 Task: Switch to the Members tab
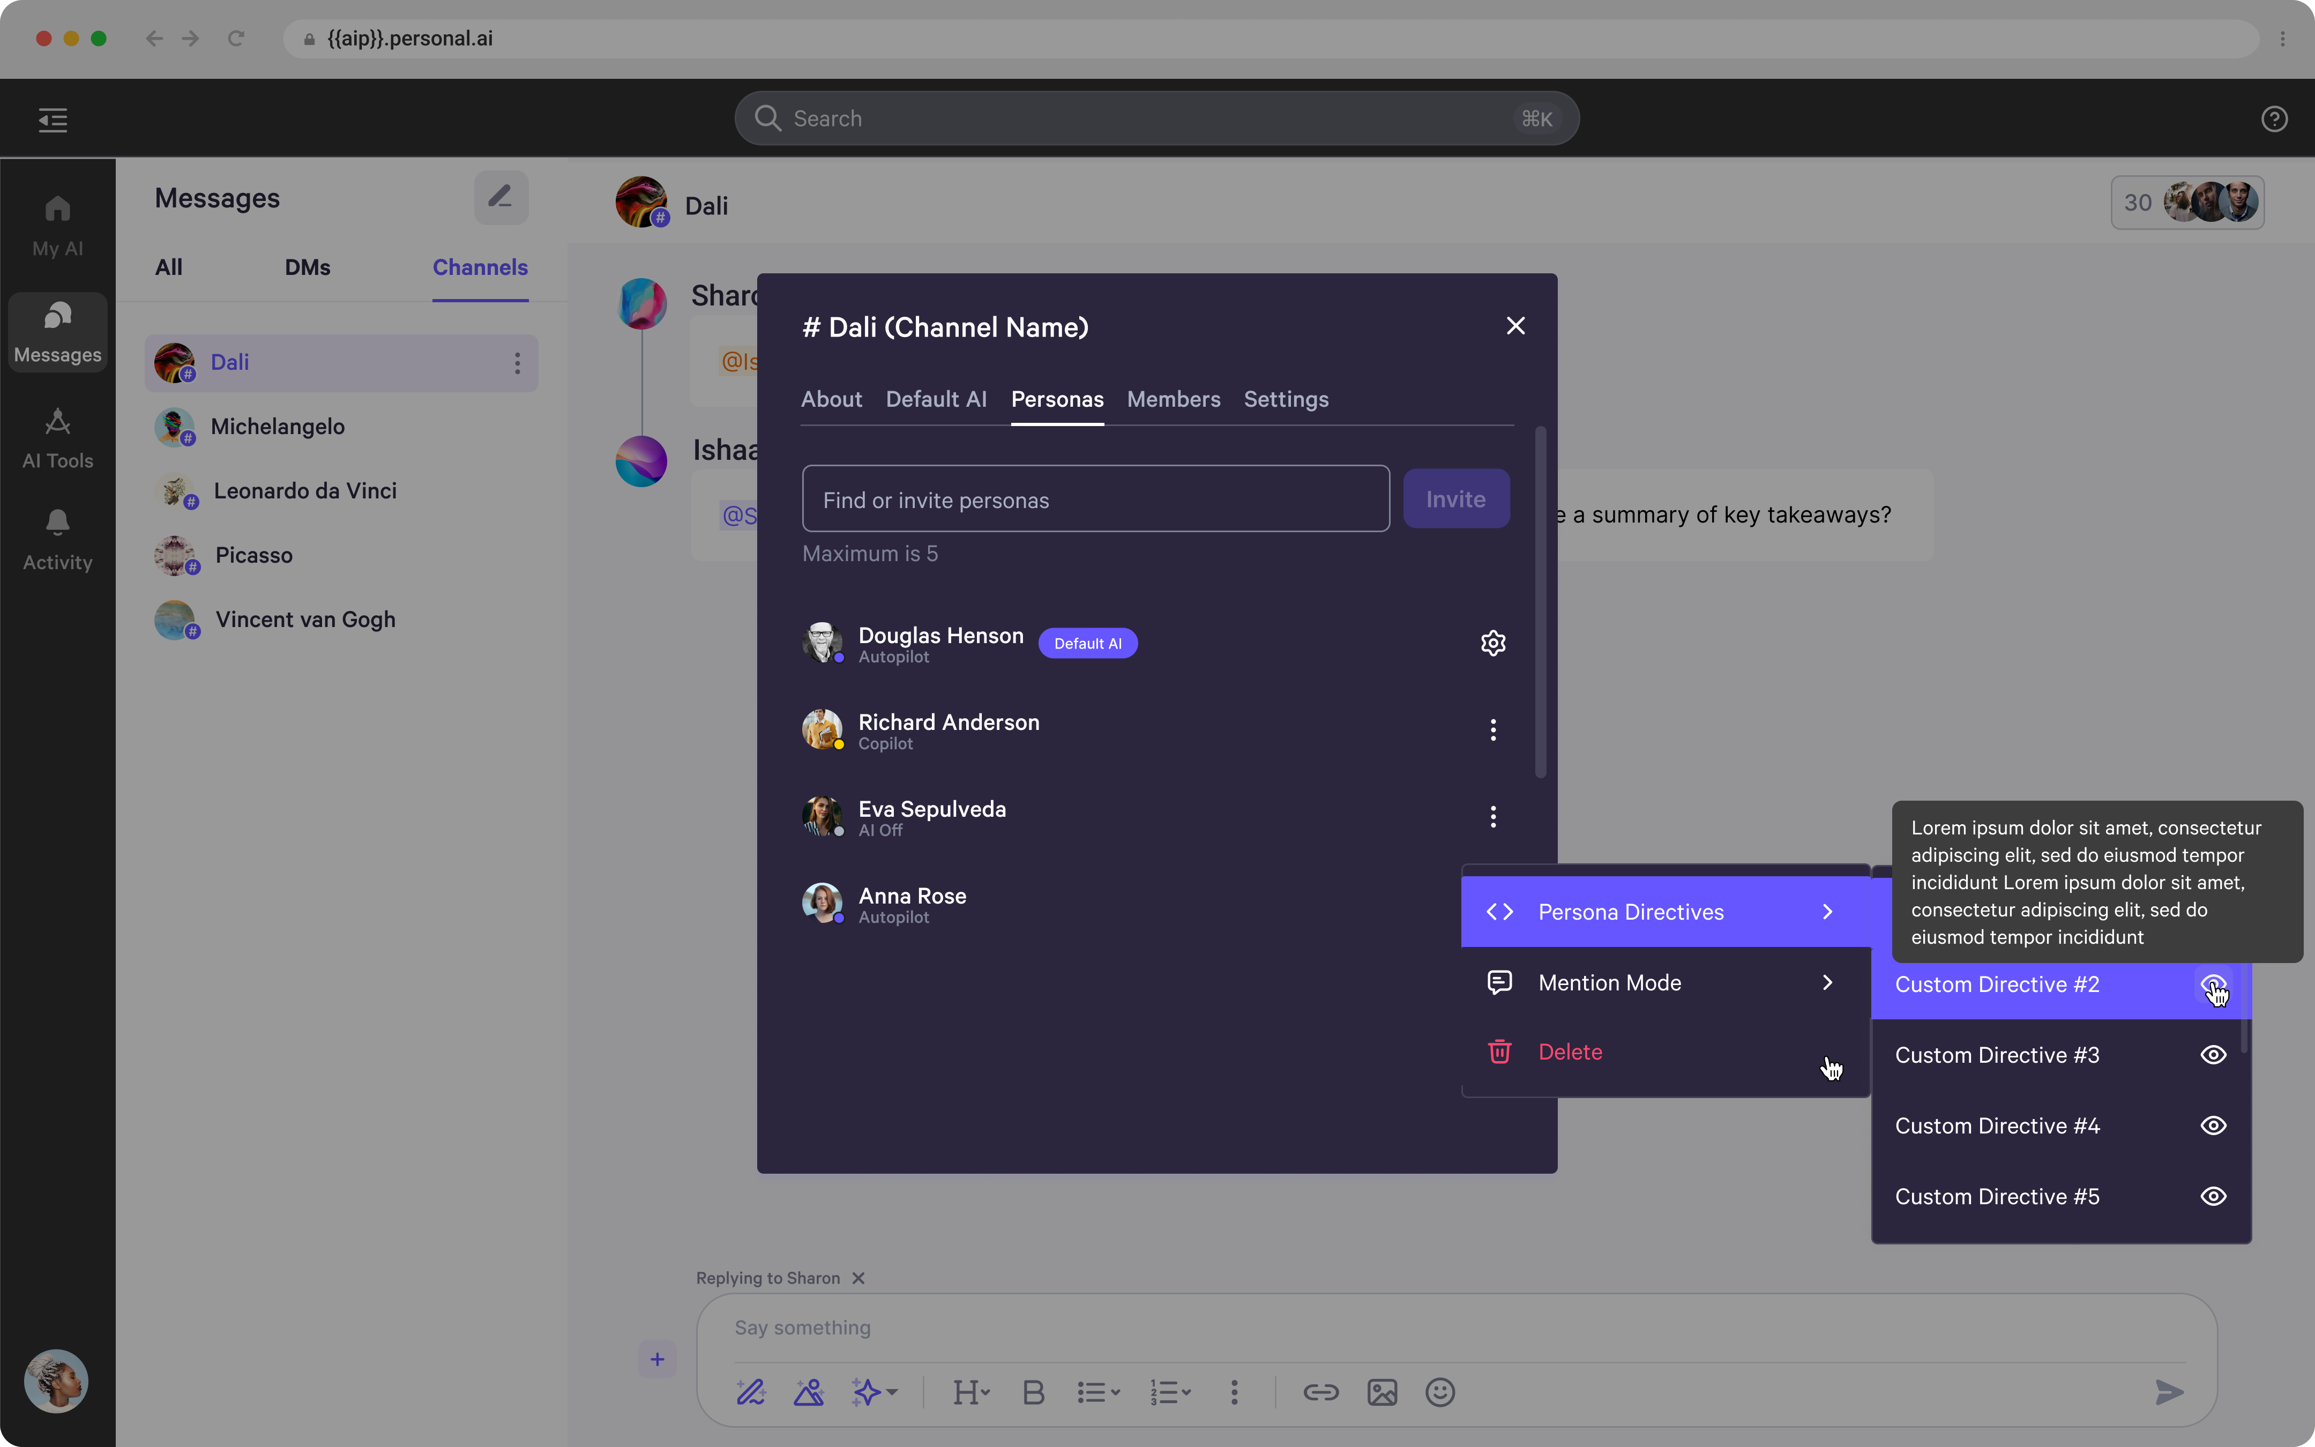point(1173,399)
